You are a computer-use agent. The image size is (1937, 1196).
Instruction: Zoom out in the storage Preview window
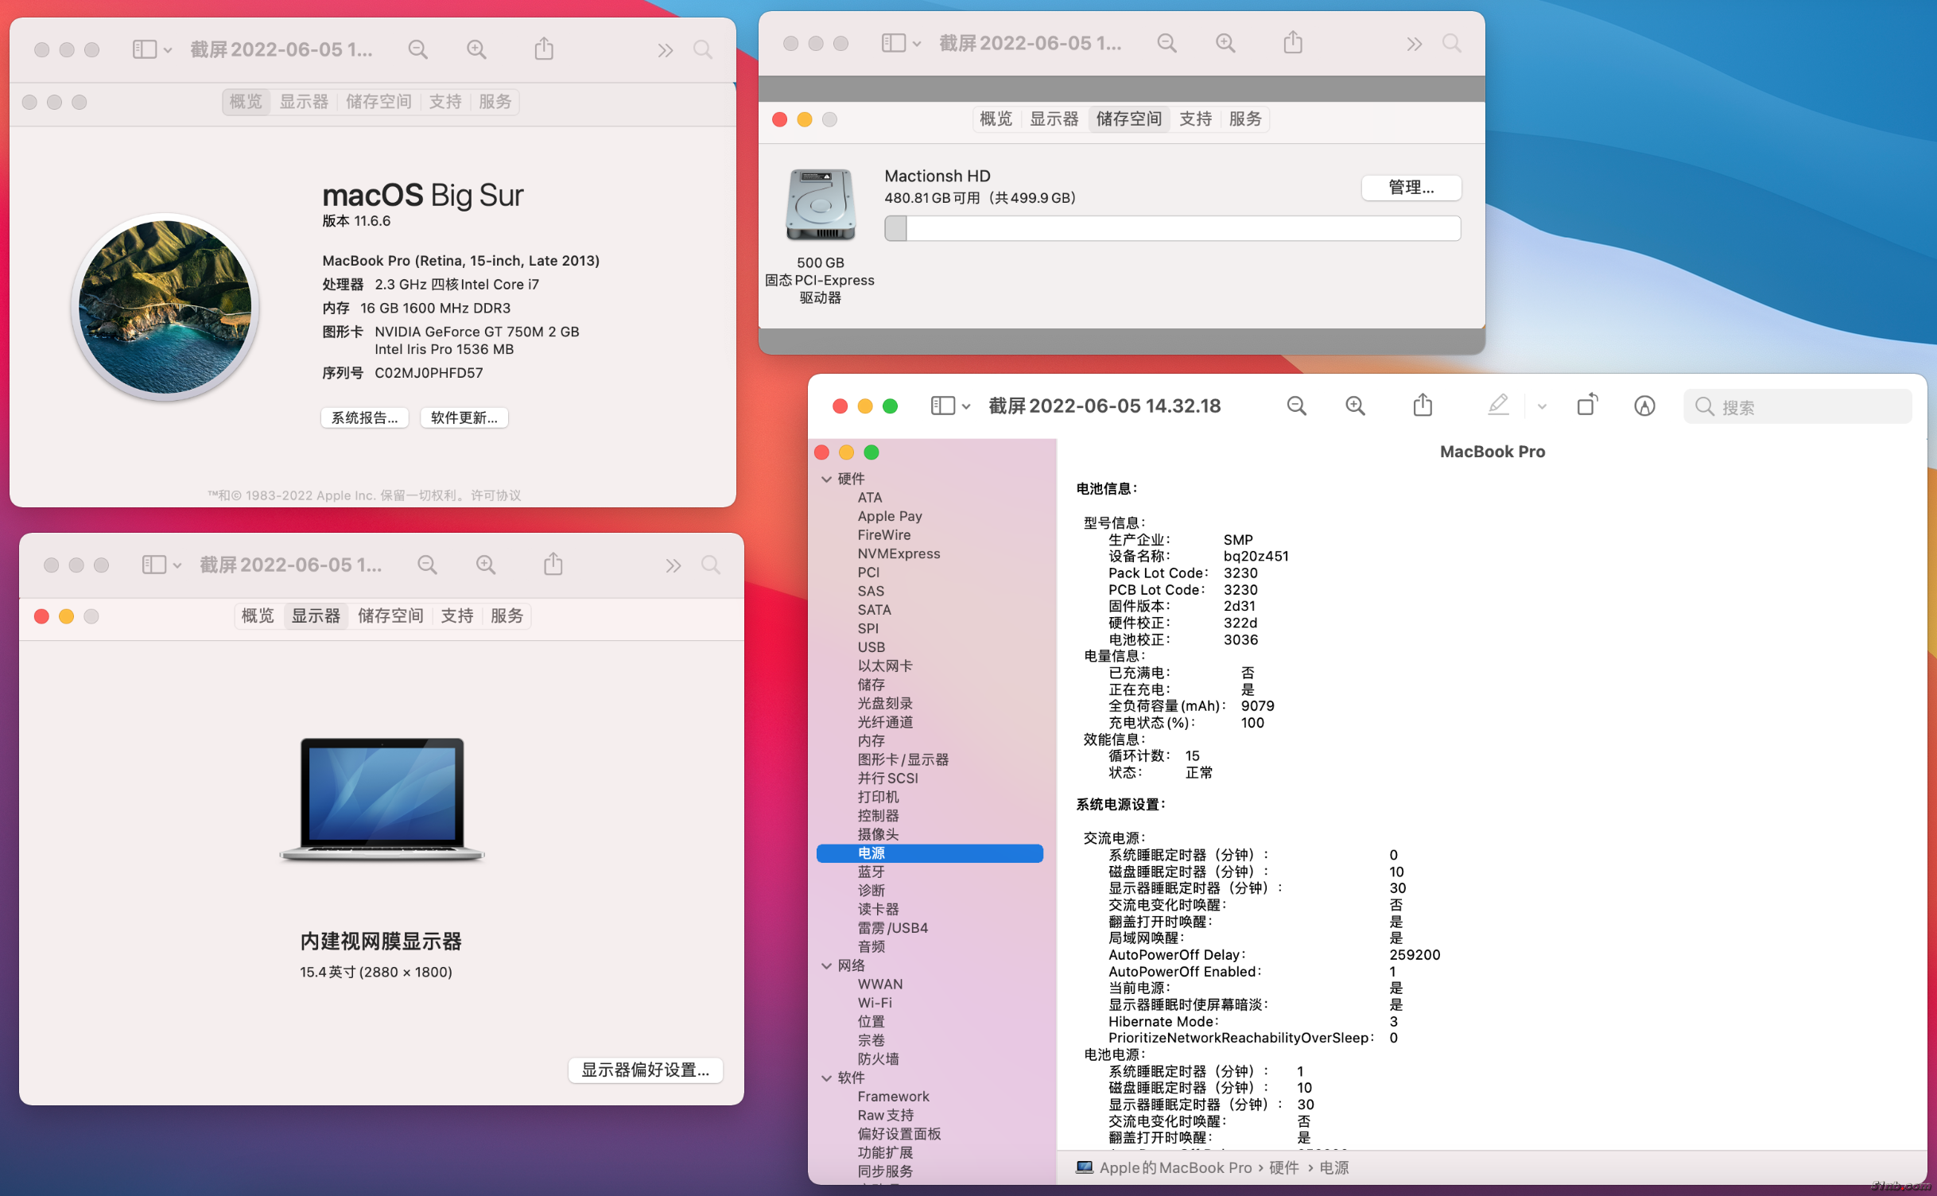(x=1166, y=43)
